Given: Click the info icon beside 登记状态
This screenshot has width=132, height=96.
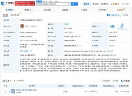Looking at the screenshot, I should (x=54, y=24).
